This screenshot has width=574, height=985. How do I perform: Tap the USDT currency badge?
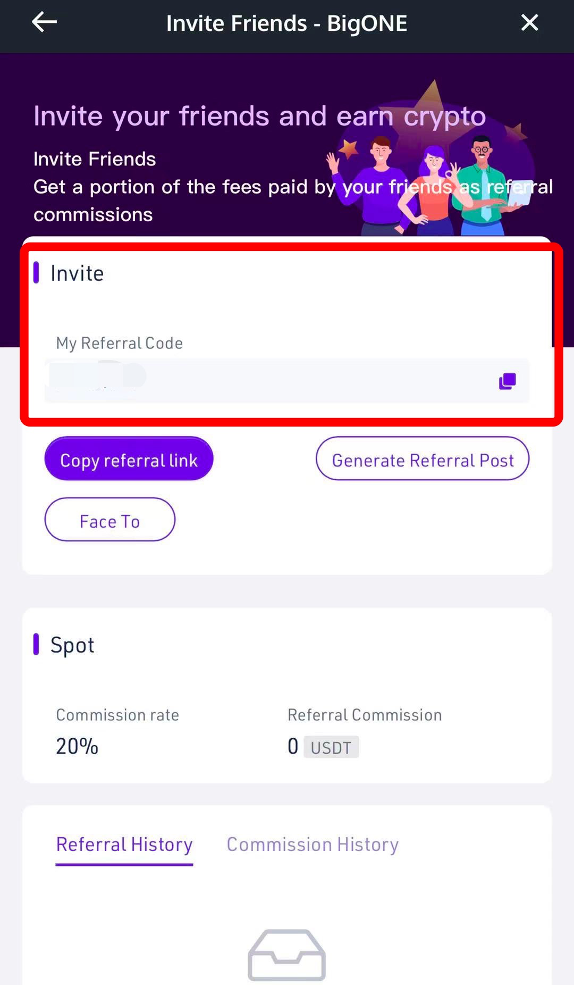point(331,747)
